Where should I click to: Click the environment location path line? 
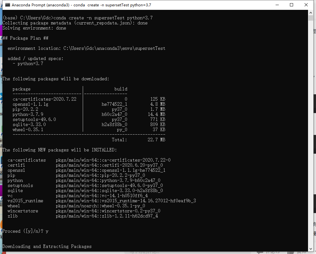click(87, 49)
